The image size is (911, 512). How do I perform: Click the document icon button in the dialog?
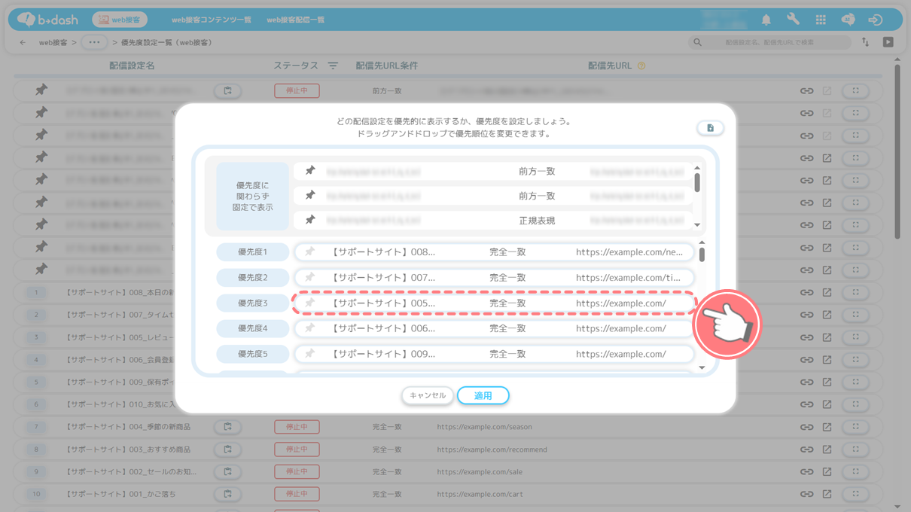(710, 128)
